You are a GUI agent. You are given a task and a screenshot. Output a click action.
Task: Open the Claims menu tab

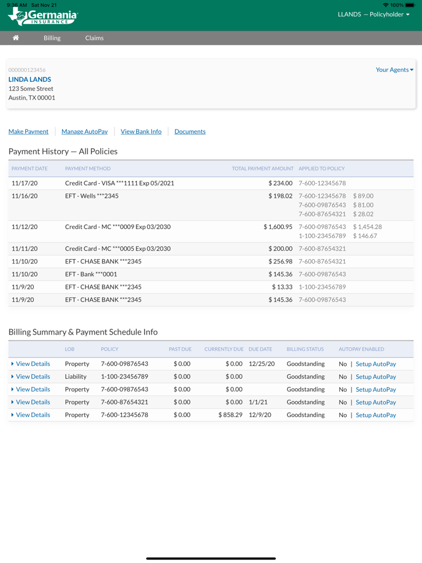click(x=94, y=38)
